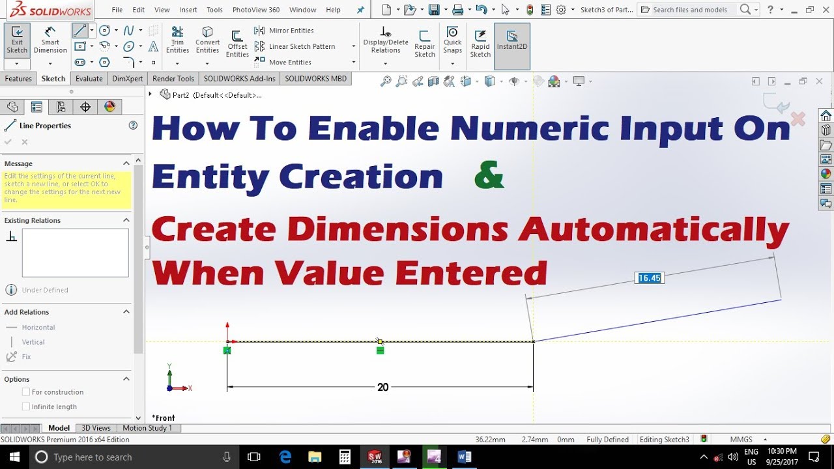Click the Print icon

pos(457,10)
